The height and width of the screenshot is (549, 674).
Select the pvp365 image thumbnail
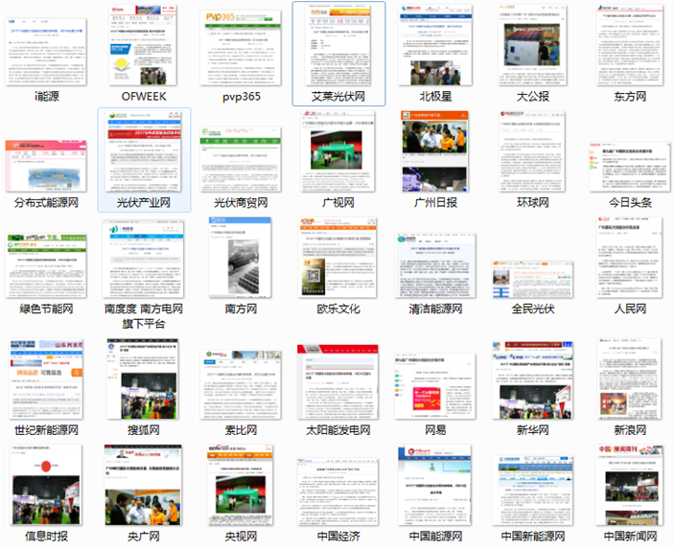point(241,45)
